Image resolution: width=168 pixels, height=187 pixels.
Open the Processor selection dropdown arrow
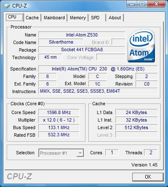click(x=80, y=153)
